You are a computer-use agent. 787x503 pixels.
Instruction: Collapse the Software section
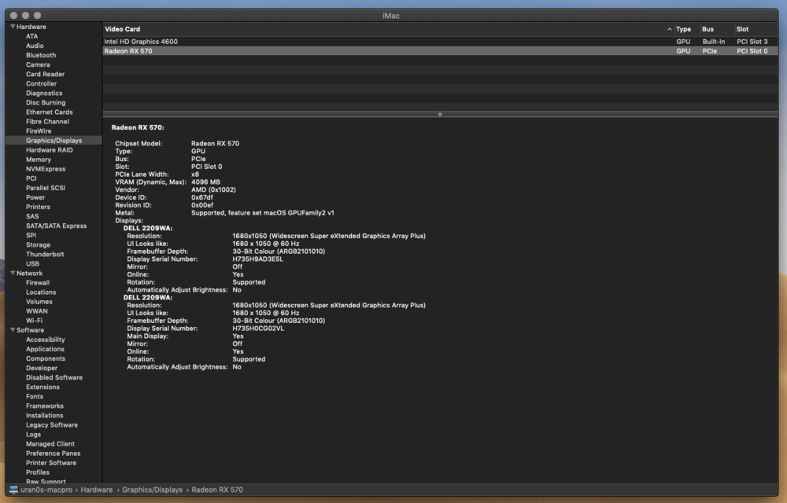pos(13,329)
